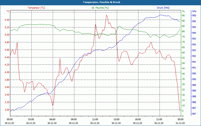Click the green 50 humidity axis tick
Viewport: 201px width, 126px height.
coord(183,63)
